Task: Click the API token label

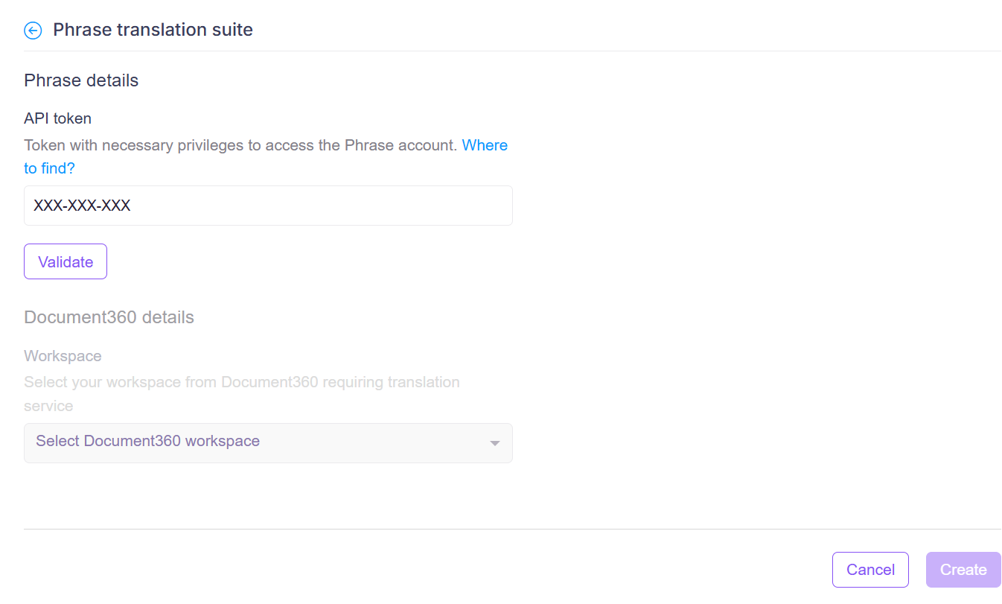Action: pyautogui.click(x=57, y=118)
